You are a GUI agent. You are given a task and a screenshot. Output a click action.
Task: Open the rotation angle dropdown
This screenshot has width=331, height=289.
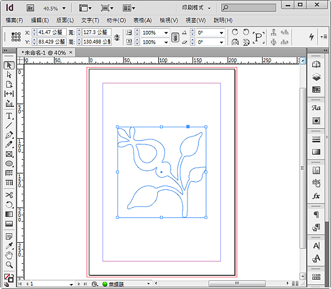(x=221, y=33)
